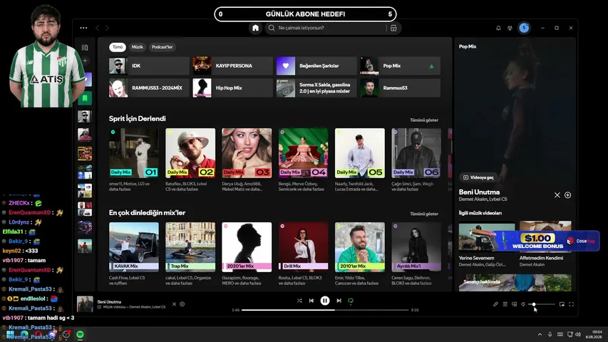Enter fullscreen player view
This screenshot has width=608, height=342.
tap(571, 304)
